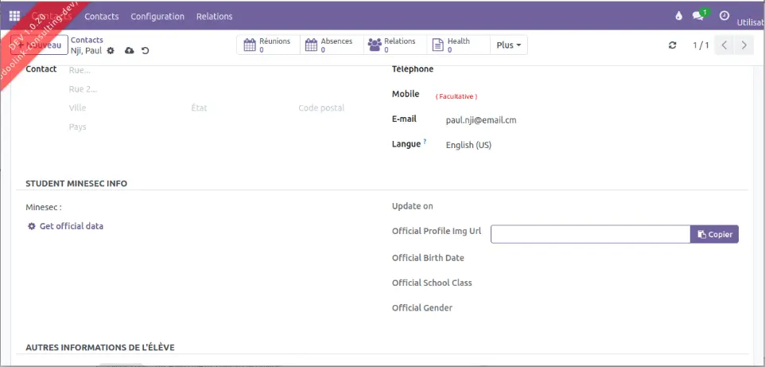Click the gear icon next to Nji, Paul
The height and width of the screenshot is (367, 765).
pyautogui.click(x=111, y=51)
